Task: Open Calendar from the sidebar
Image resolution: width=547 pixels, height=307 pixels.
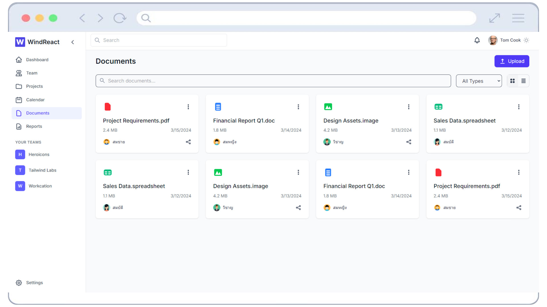Action: point(47,100)
